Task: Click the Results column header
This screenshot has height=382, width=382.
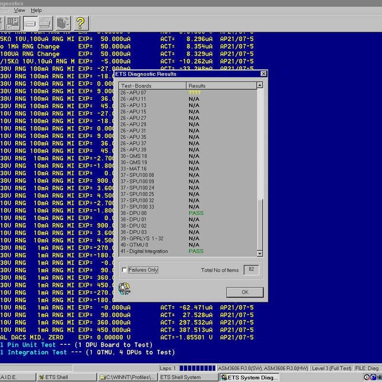Action: click(x=221, y=86)
